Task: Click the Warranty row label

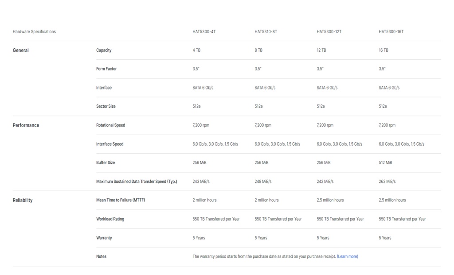Action: [x=104, y=238]
